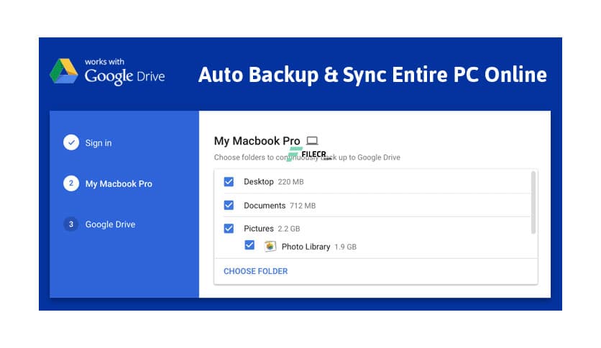Screen dimensions: 601x348
Task: Click the 1.9 GB size value
Action: (x=345, y=247)
